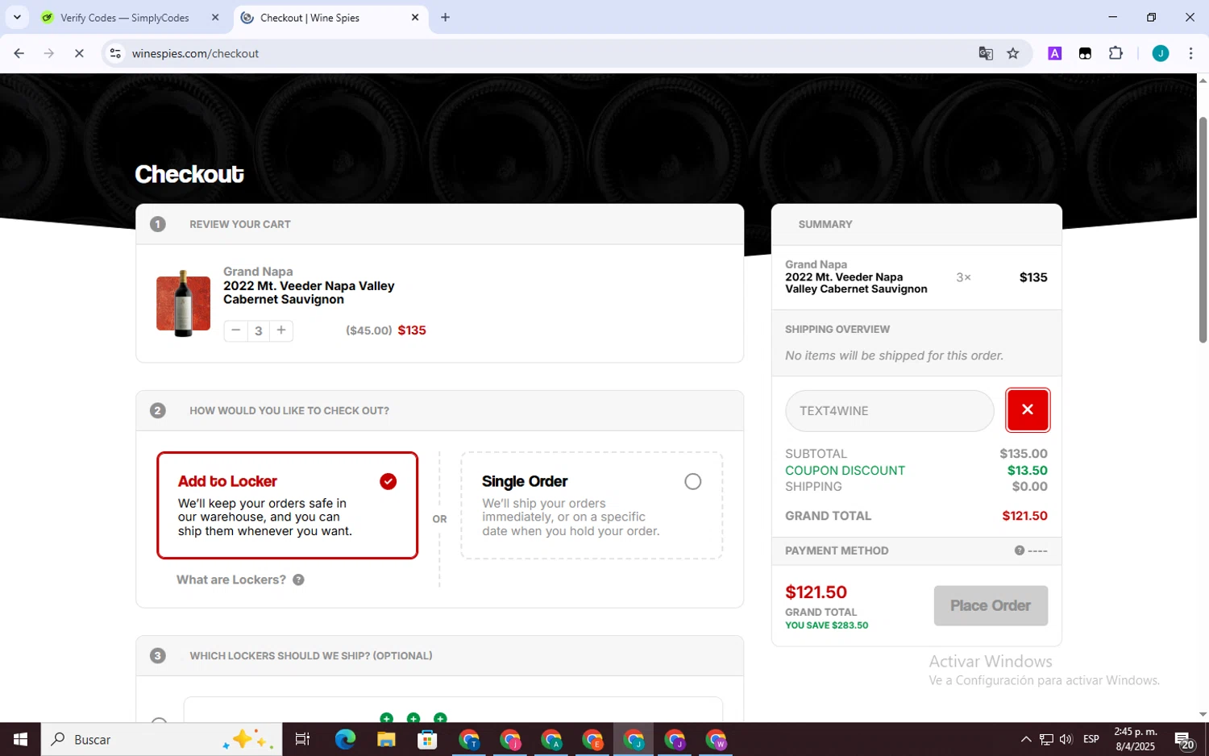Click the first green plus icon in lockers section
The image size is (1209, 756).
point(386,718)
